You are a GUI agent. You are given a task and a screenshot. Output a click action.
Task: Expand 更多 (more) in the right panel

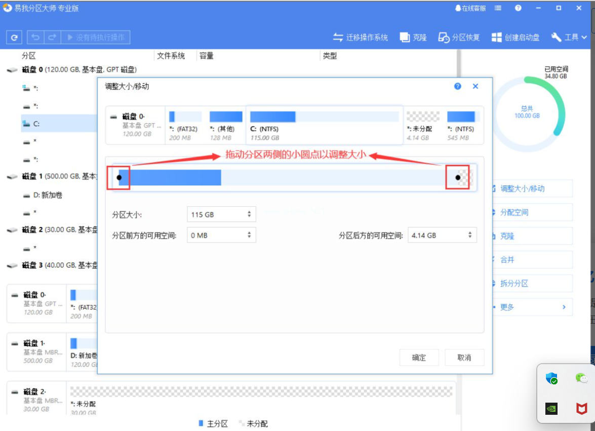pyautogui.click(x=532, y=307)
